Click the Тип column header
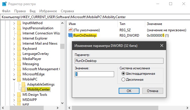The width and height of the screenshot is (190, 110). coord(131,24)
